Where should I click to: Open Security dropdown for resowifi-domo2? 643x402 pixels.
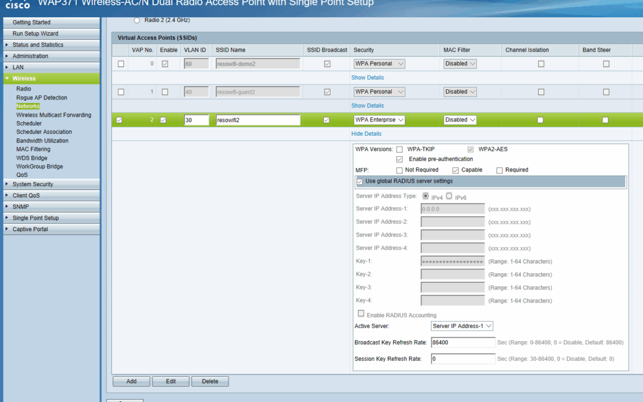click(x=379, y=64)
